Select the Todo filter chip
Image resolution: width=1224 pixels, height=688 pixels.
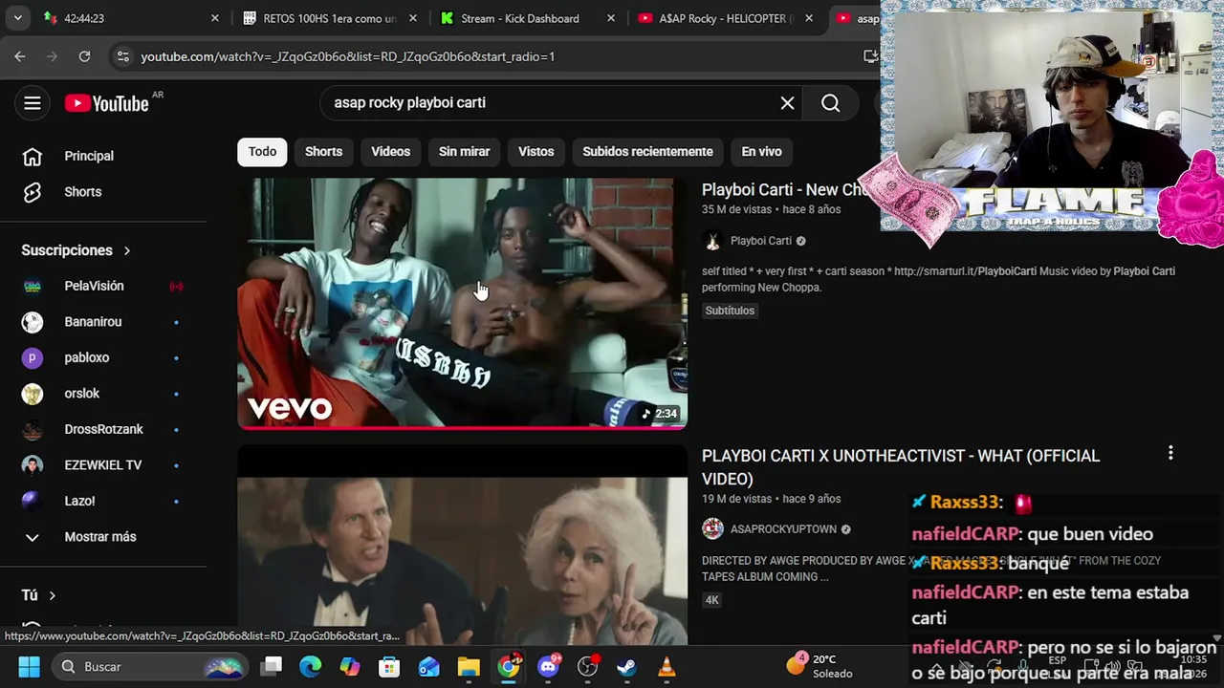[x=262, y=152]
